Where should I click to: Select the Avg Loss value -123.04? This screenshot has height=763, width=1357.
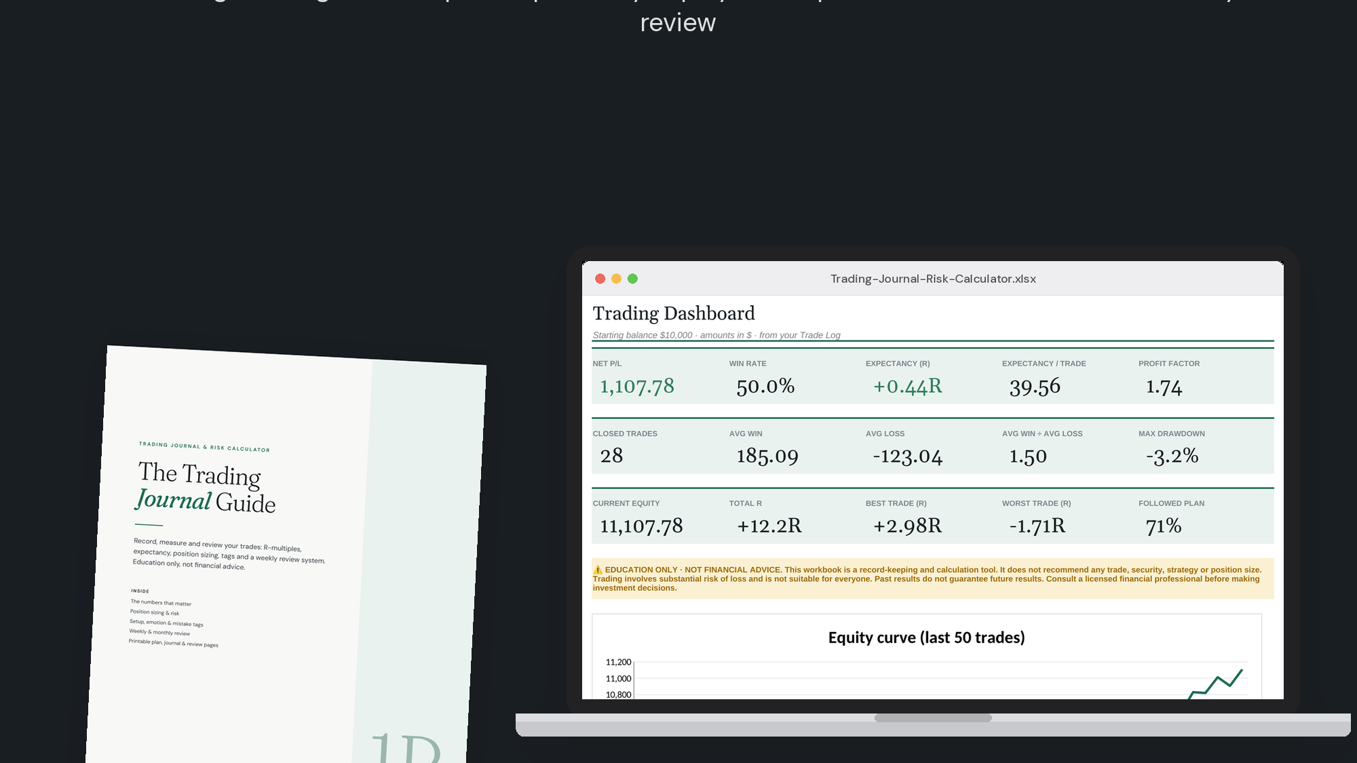(908, 456)
